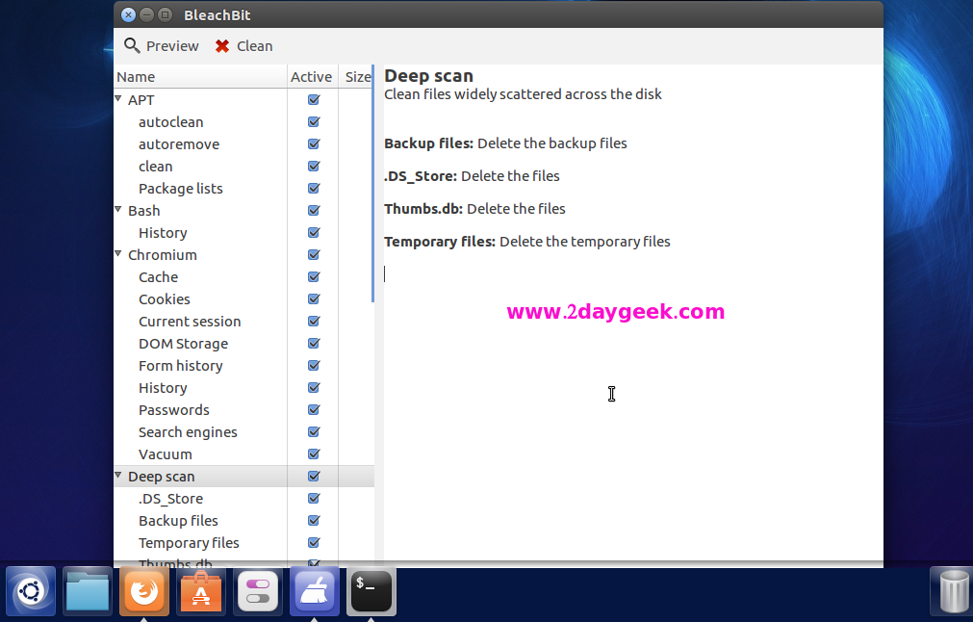This screenshot has height=622, width=973.
Task: Open Ubuntu dash launcher icon
Action: coord(31,591)
